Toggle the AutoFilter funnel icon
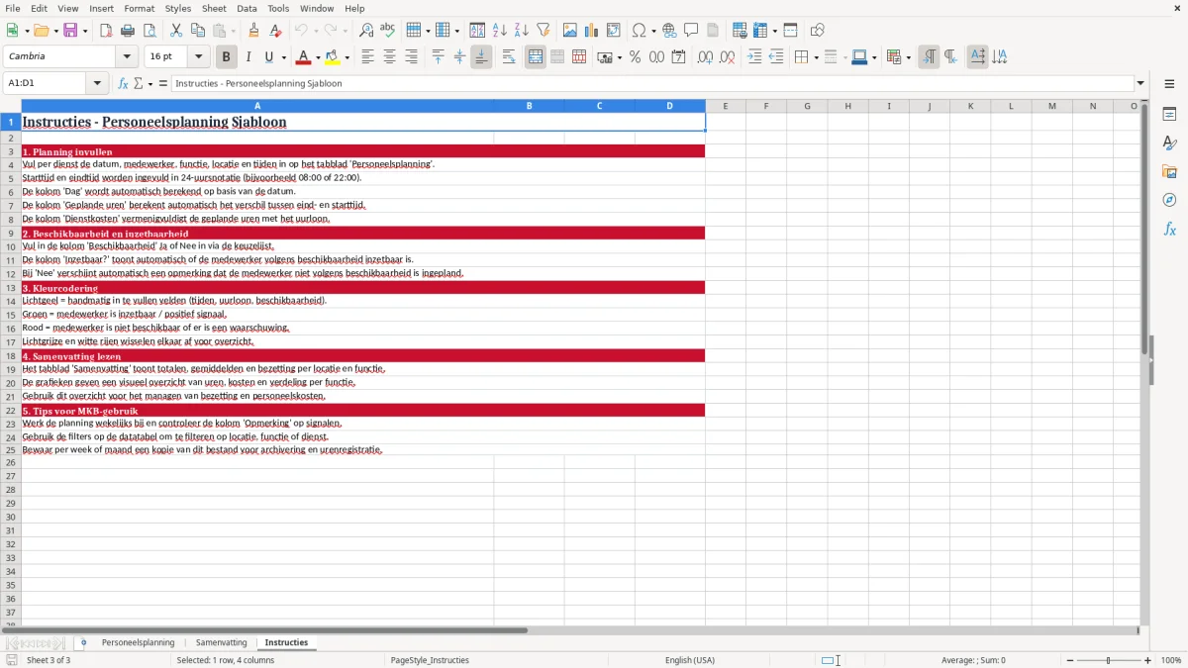 pyautogui.click(x=544, y=31)
